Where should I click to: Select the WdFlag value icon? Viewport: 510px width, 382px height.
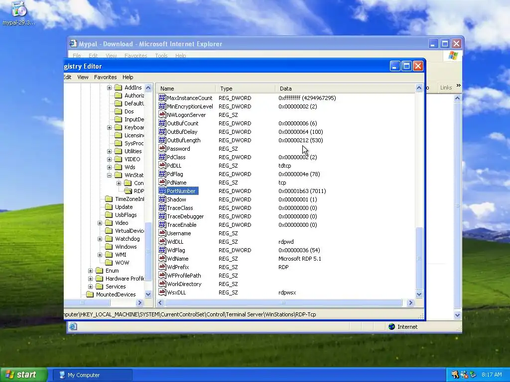tap(162, 250)
